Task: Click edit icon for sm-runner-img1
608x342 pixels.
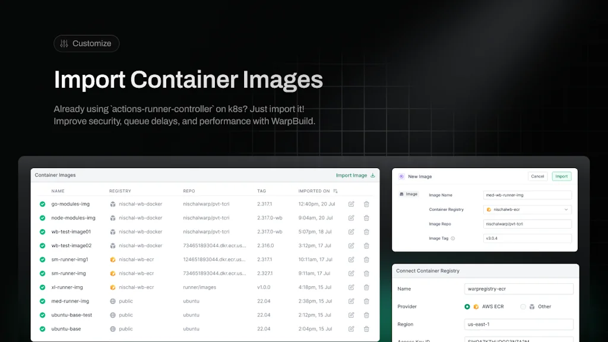Action: (351, 259)
